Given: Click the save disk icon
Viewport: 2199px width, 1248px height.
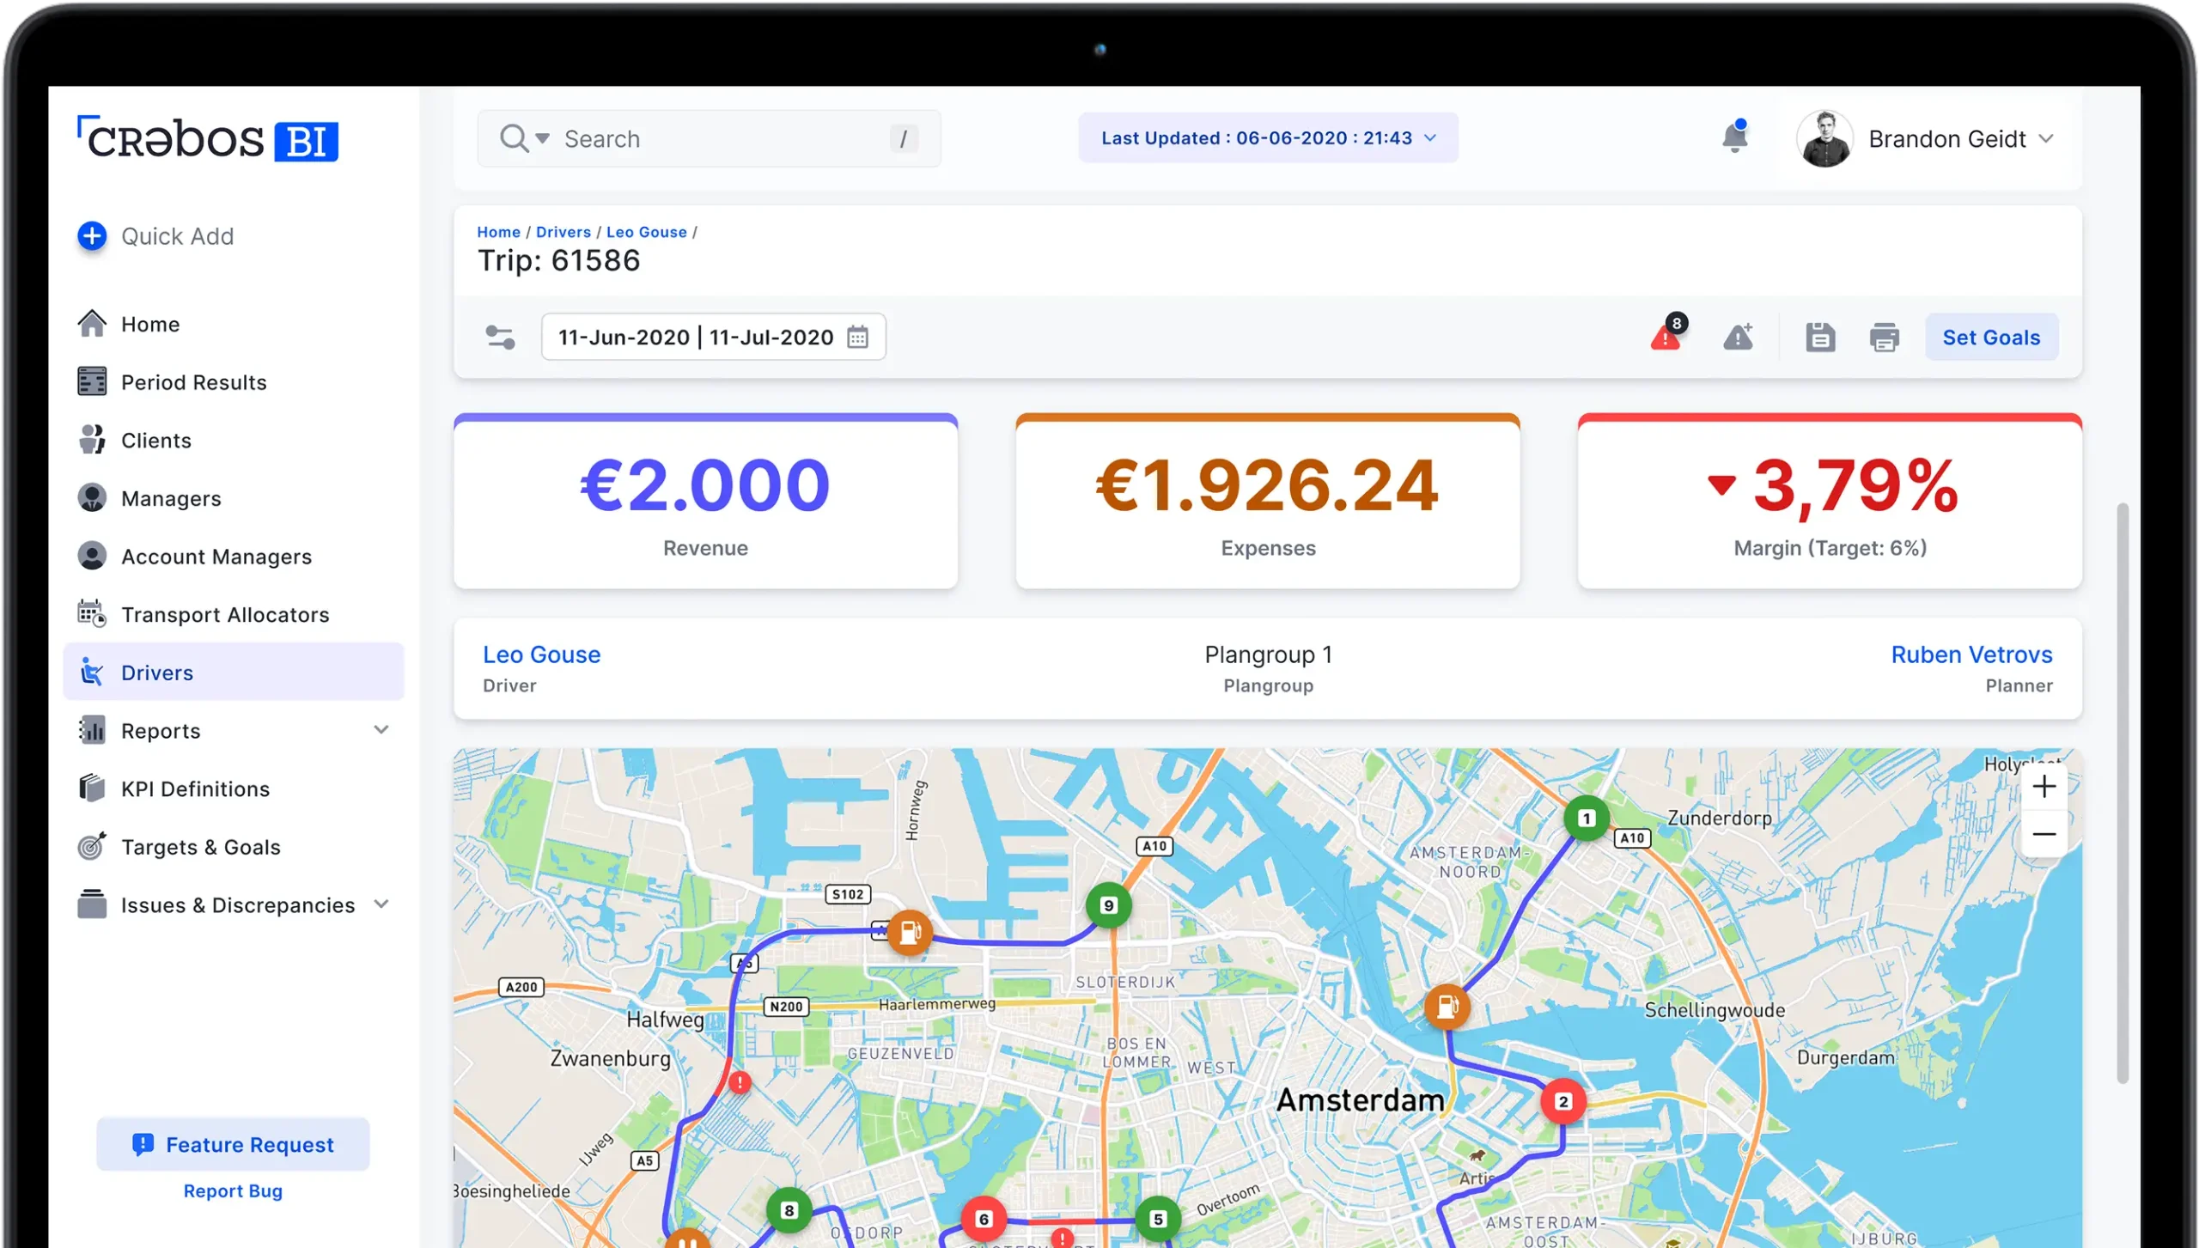Looking at the screenshot, I should click(1819, 337).
